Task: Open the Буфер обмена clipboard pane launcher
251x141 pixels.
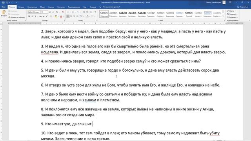Action: tap(26, 20)
